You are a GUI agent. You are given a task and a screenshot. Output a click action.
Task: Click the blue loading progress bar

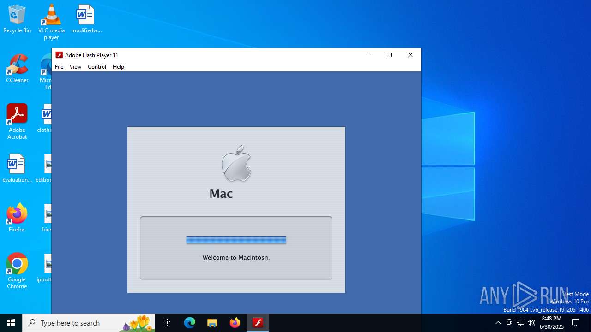(x=236, y=240)
